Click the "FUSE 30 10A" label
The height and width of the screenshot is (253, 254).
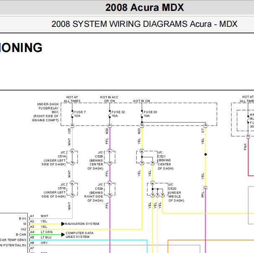(x=150, y=114)
